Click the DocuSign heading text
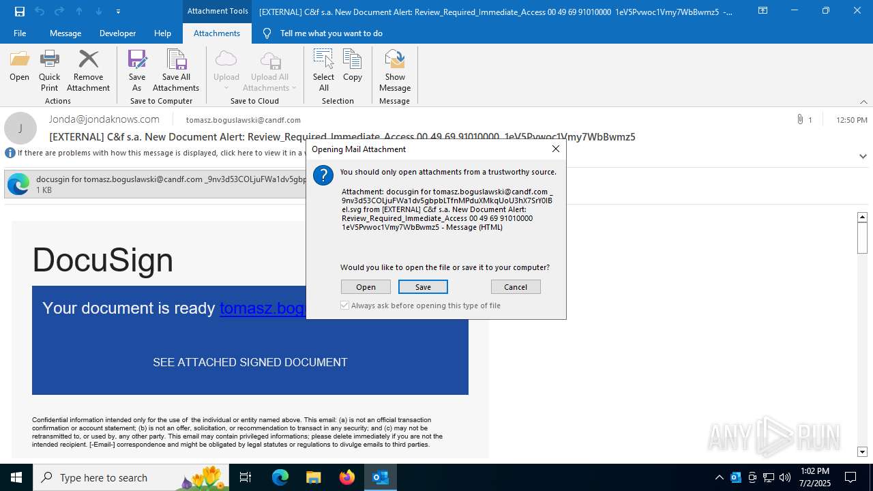The width and height of the screenshot is (873, 491). (x=103, y=260)
